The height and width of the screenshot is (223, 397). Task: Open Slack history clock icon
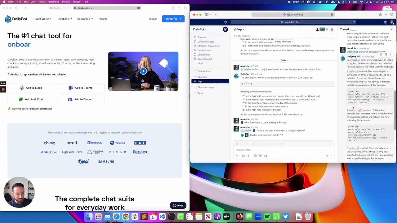(x=225, y=22)
